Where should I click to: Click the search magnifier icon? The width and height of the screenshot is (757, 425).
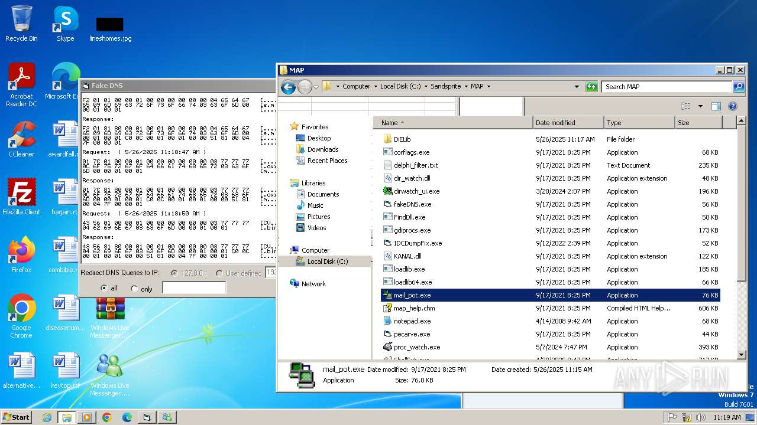coord(739,87)
